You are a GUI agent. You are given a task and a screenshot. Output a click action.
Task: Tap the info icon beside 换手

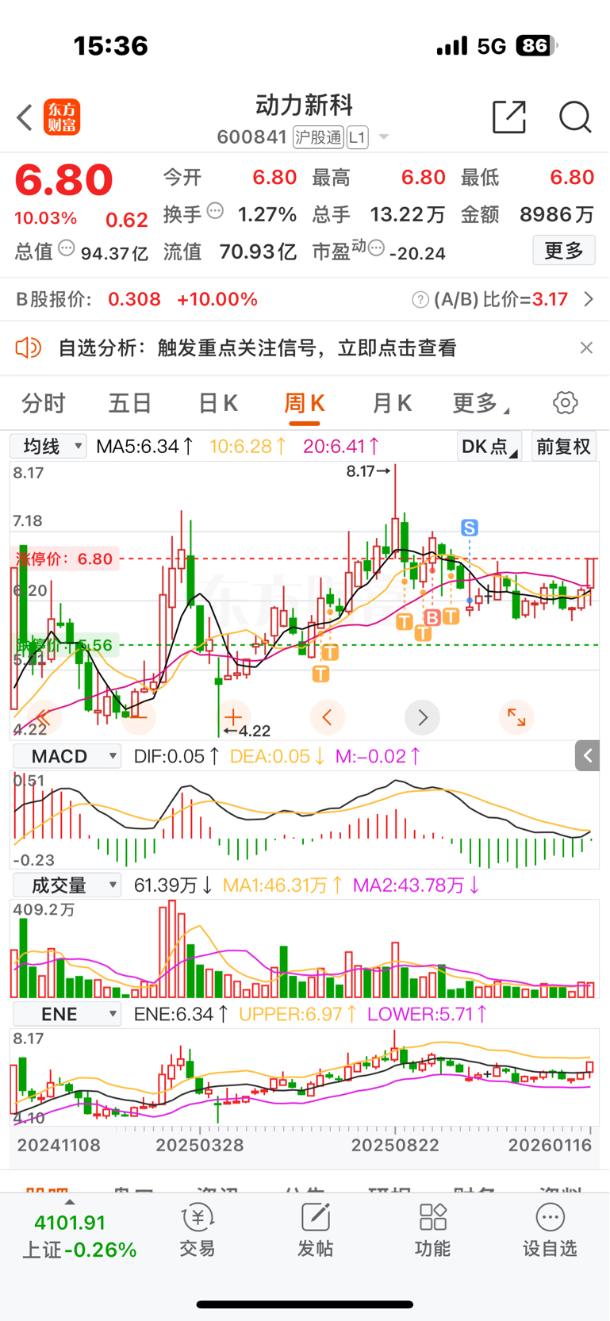[215, 211]
